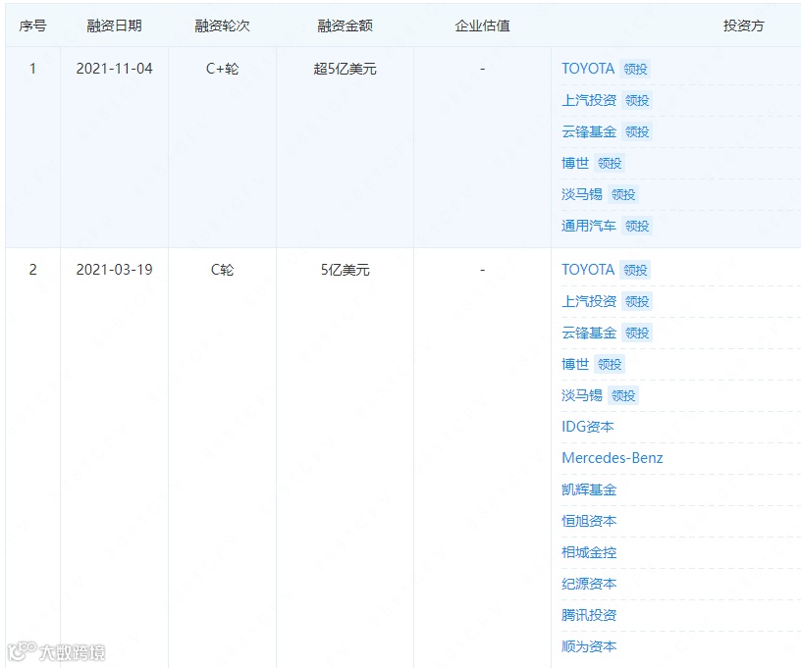Click 淡马锡 investor in the 2021-03-19 row
Screen dimensions: 801x668
click(582, 395)
